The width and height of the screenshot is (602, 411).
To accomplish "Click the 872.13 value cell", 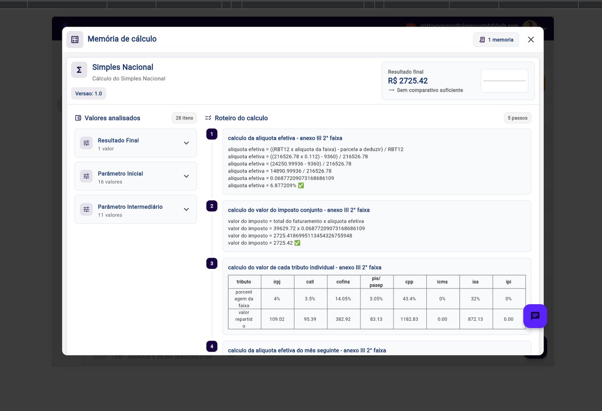I will 476,319.
